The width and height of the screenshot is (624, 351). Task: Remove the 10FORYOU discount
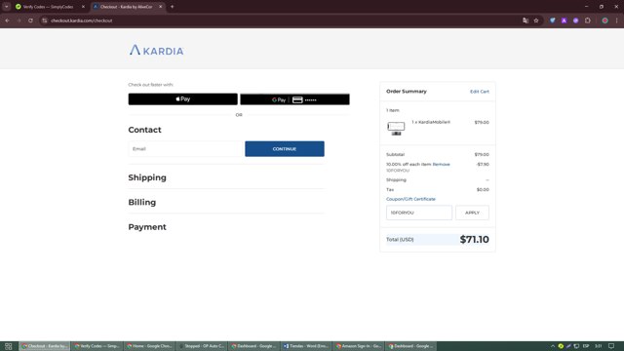441,165
